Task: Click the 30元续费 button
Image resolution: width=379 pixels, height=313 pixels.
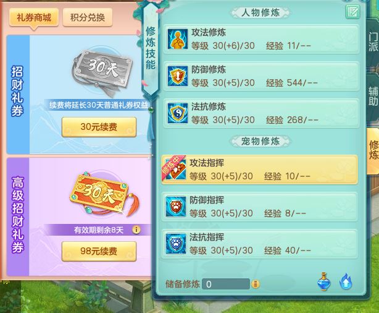Action: point(99,127)
